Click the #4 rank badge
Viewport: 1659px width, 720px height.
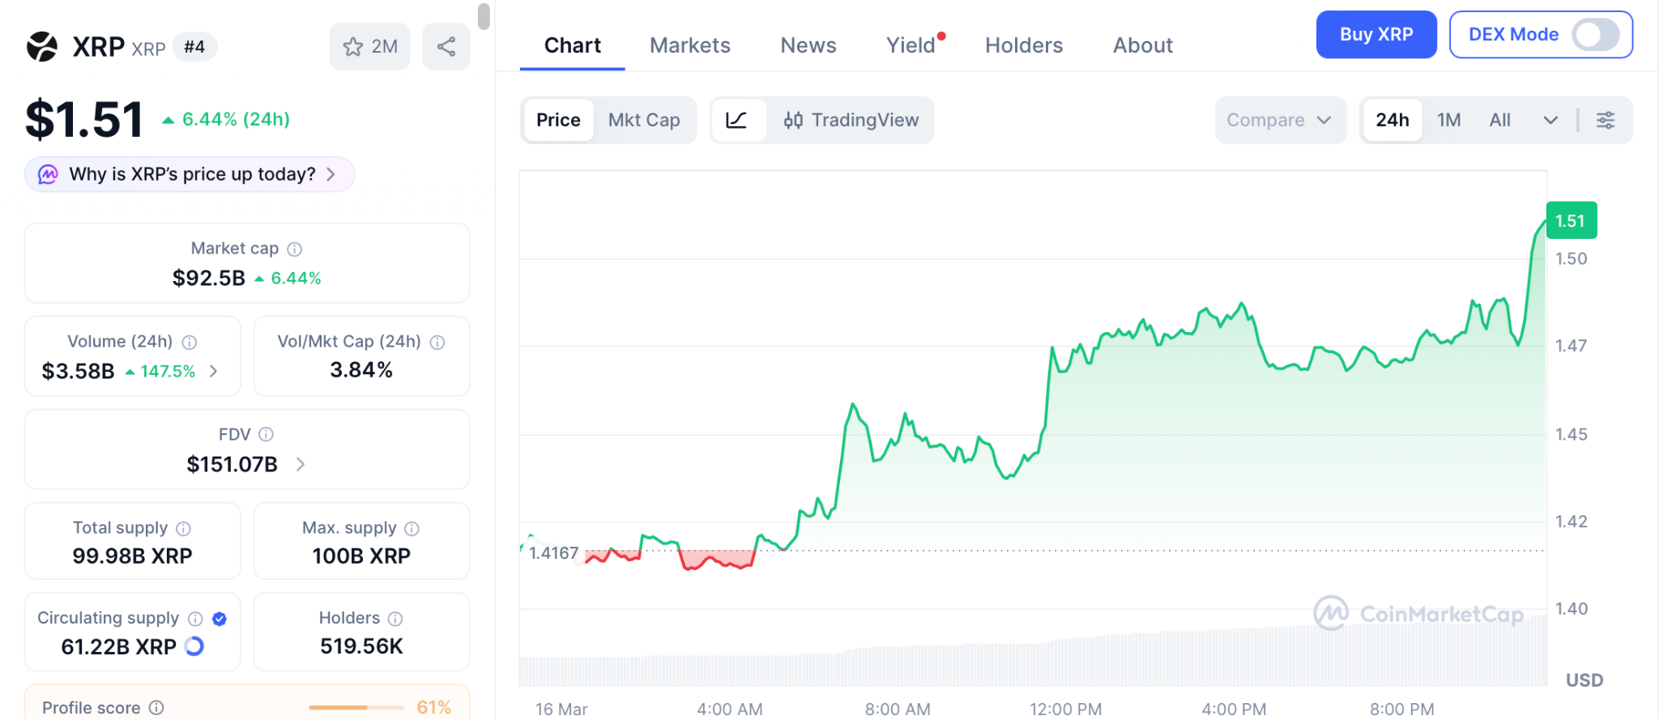(x=194, y=47)
